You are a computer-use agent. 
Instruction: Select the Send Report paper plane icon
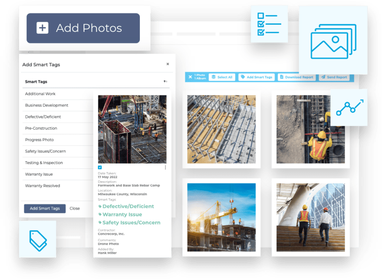tap(323, 77)
